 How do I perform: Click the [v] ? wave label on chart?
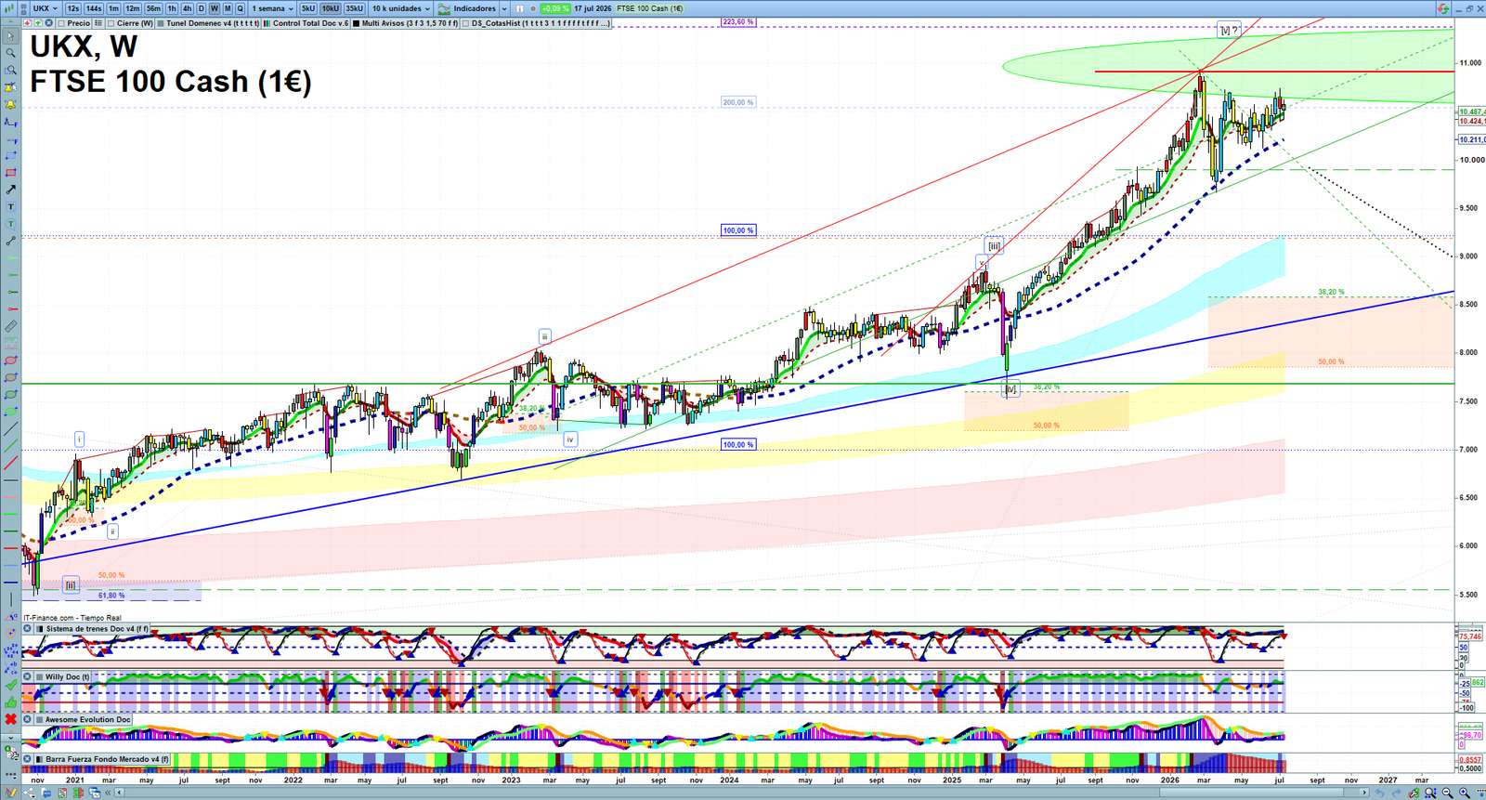(x=1229, y=30)
